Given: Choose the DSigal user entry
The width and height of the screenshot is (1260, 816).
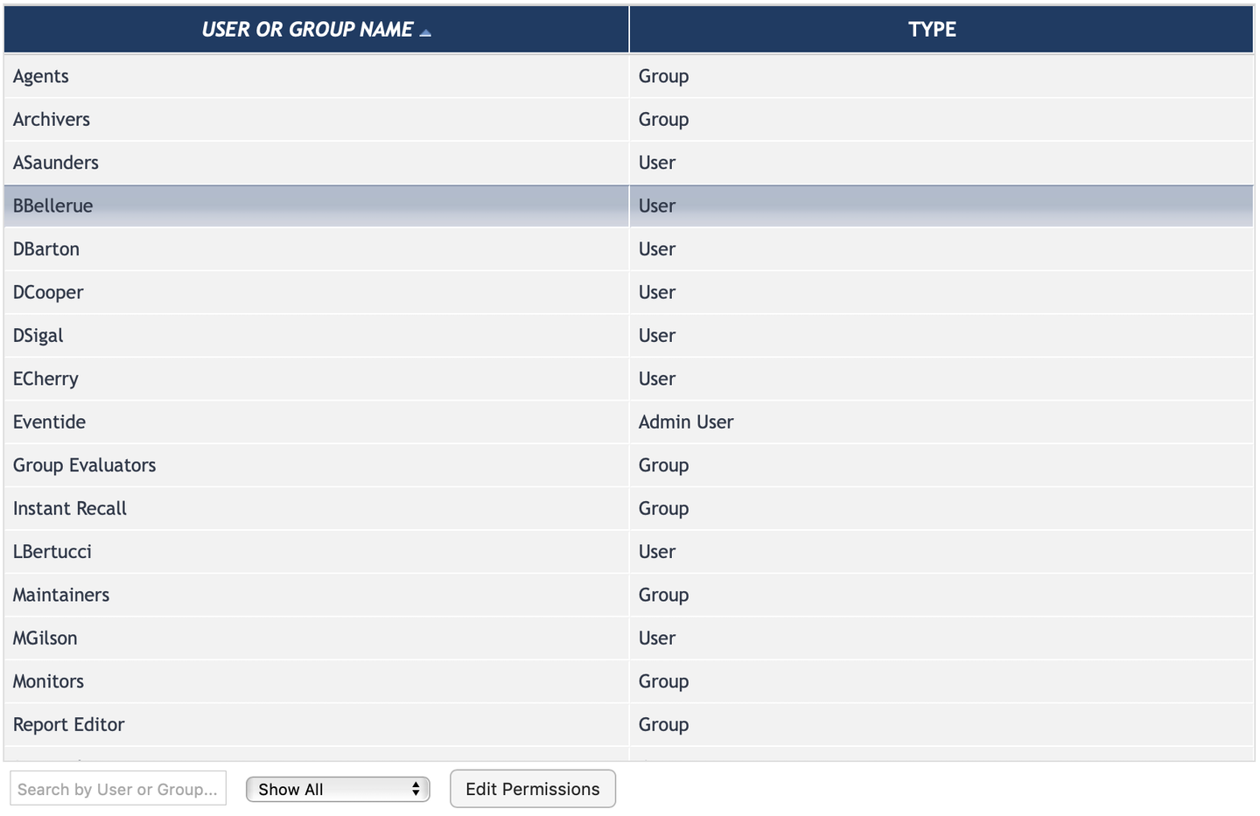Looking at the screenshot, I should pyautogui.click(x=38, y=336).
